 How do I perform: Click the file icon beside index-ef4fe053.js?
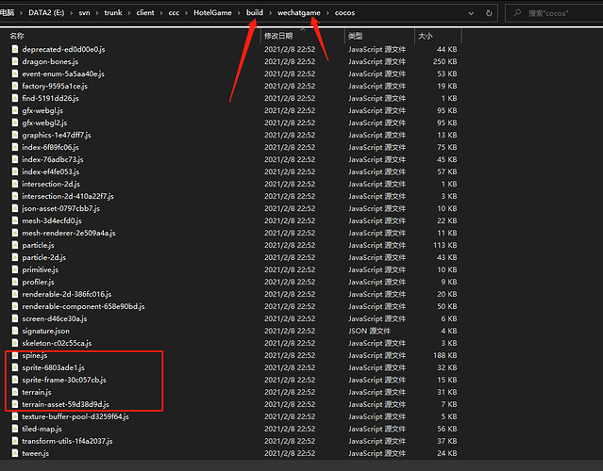point(15,171)
